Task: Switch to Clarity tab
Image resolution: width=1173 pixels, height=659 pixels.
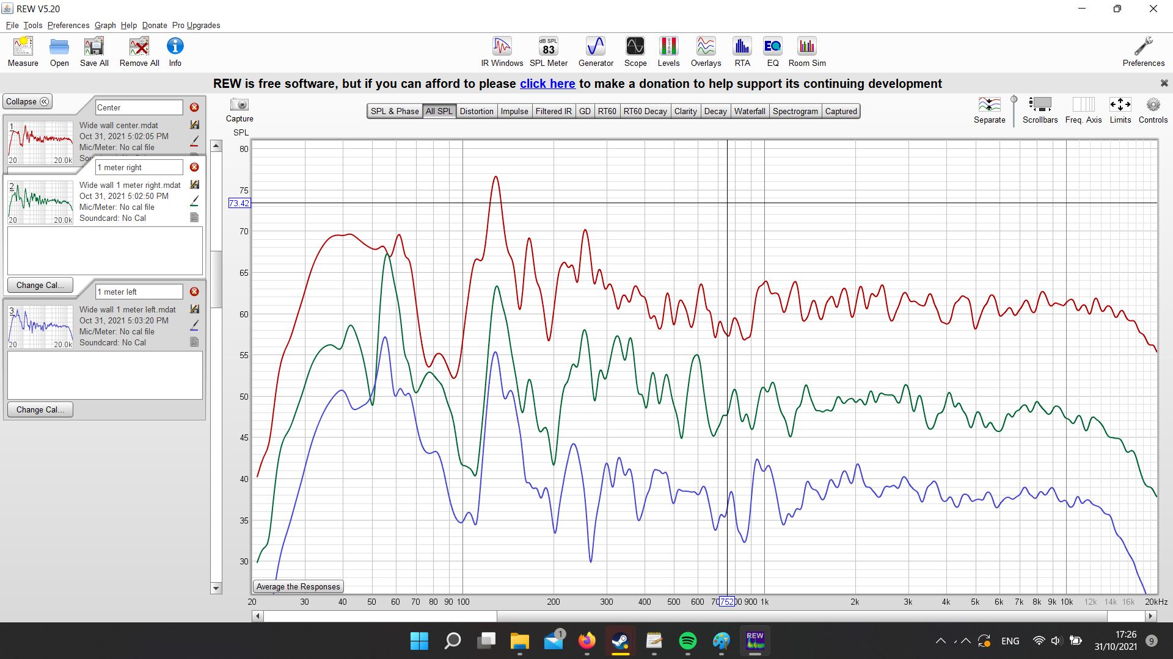Action: (685, 111)
